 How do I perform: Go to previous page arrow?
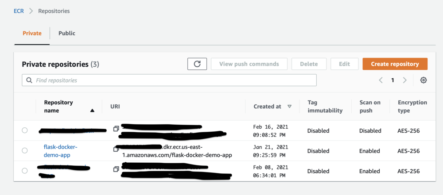tap(381, 80)
